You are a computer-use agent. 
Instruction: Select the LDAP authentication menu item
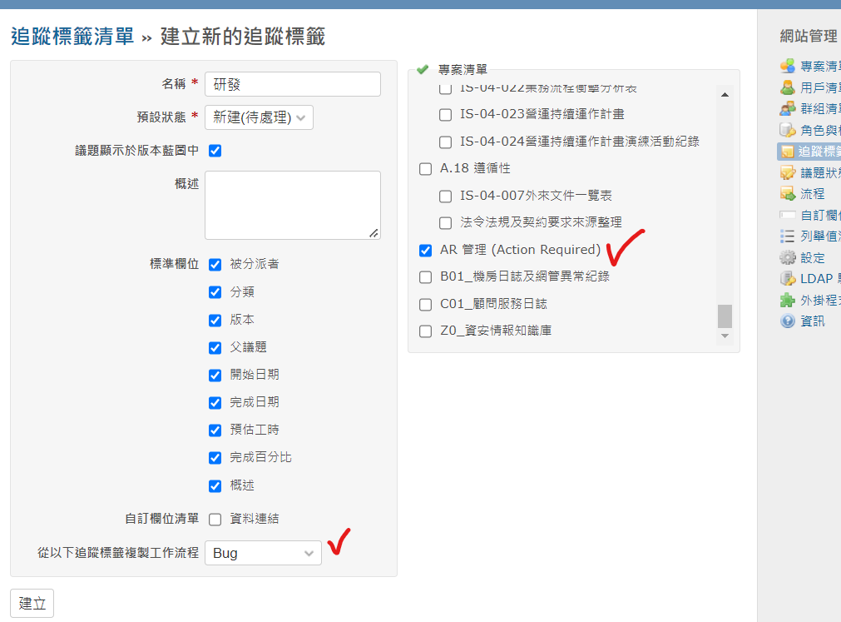click(x=819, y=279)
